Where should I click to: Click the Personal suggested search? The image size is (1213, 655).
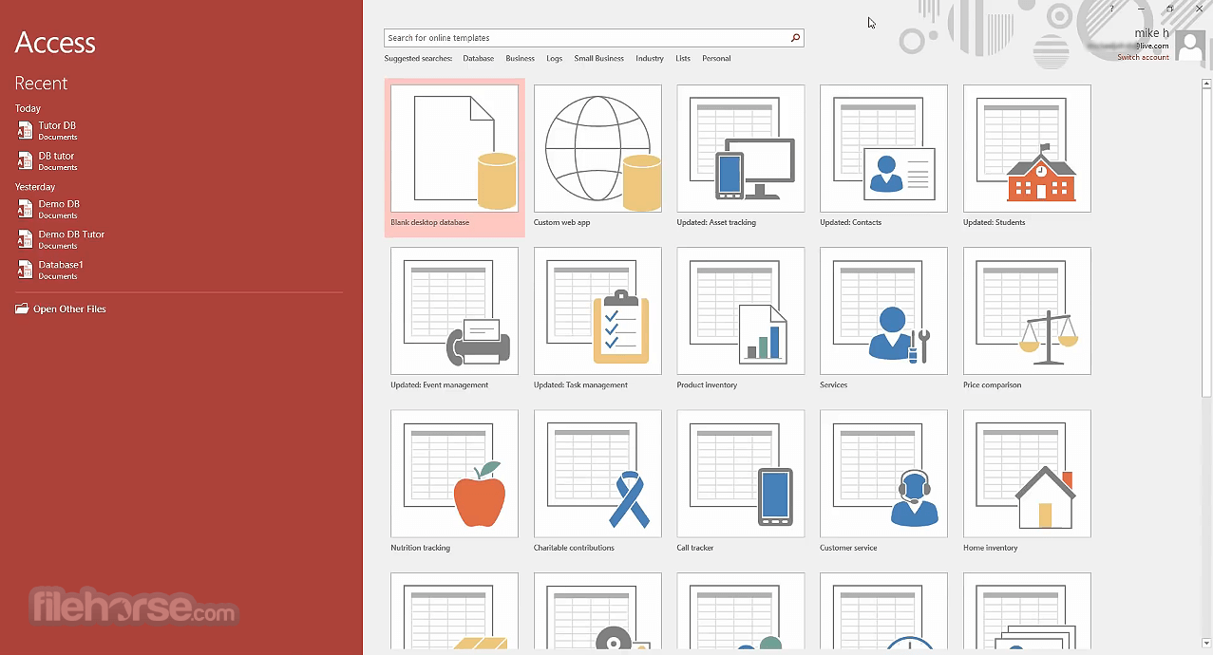click(716, 59)
